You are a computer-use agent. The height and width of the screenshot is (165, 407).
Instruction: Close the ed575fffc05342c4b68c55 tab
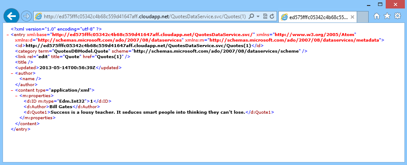[352, 17]
